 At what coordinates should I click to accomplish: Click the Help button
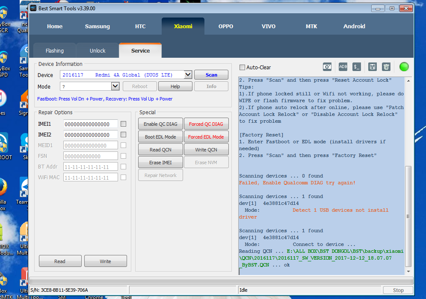pyautogui.click(x=175, y=86)
